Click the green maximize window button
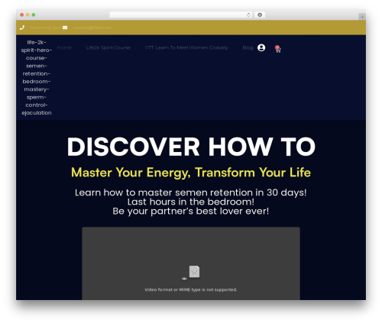Viewport: 382px width, 323px height. (34, 15)
